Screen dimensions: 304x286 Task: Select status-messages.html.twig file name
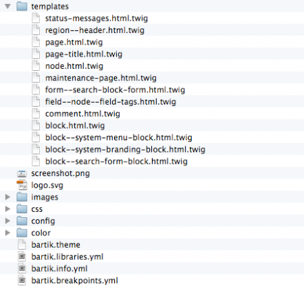point(97,18)
